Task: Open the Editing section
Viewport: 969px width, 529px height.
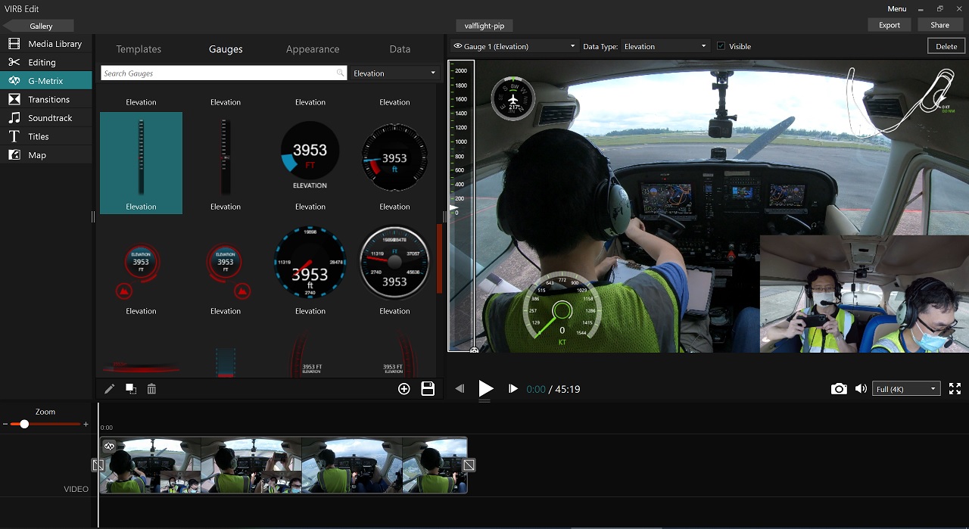Action: 46,62
